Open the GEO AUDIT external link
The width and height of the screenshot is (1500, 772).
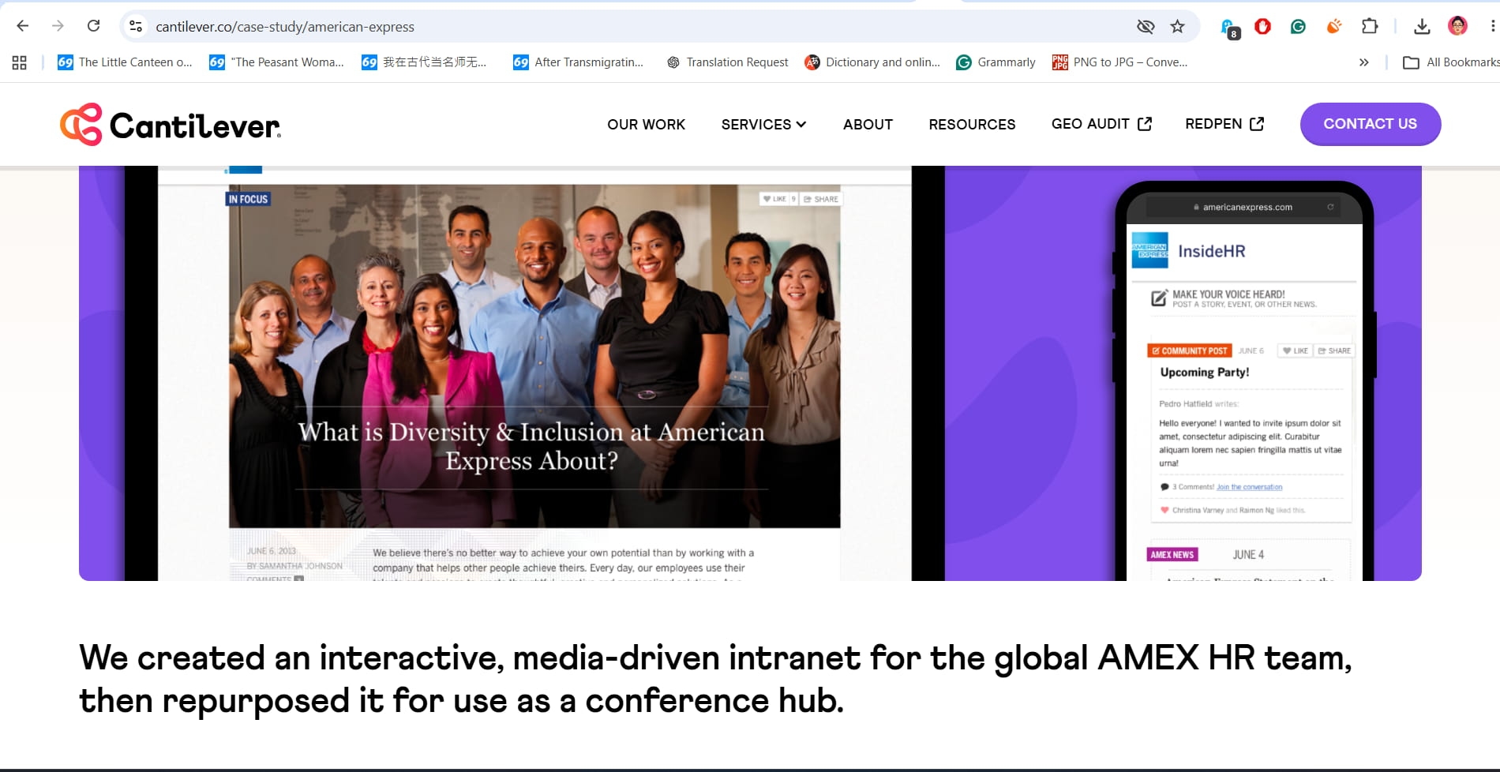(1101, 124)
